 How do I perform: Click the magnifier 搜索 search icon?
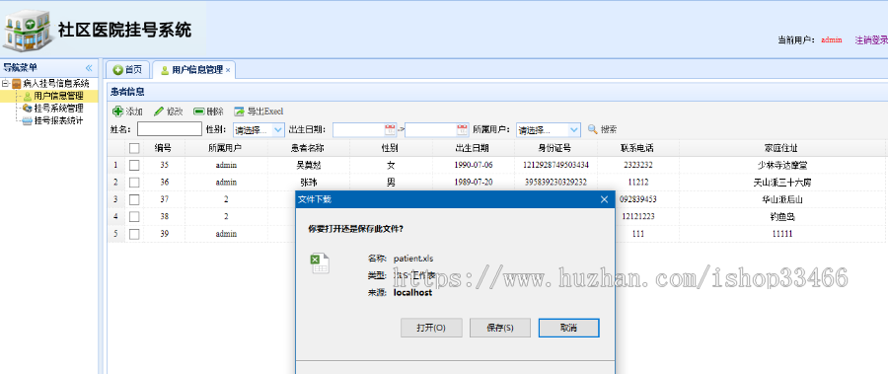pyautogui.click(x=592, y=130)
